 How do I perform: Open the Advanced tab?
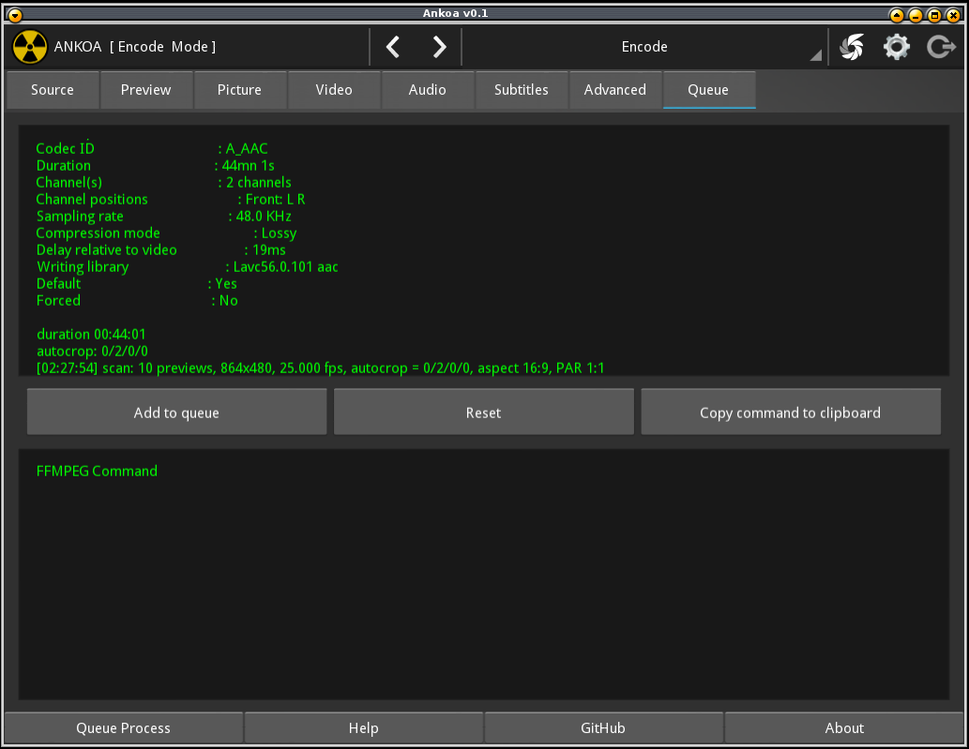click(615, 90)
